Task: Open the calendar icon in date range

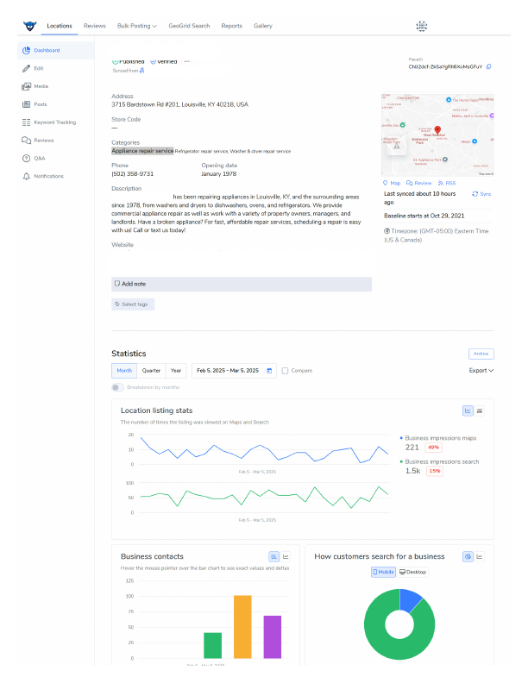Action: [269, 371]
